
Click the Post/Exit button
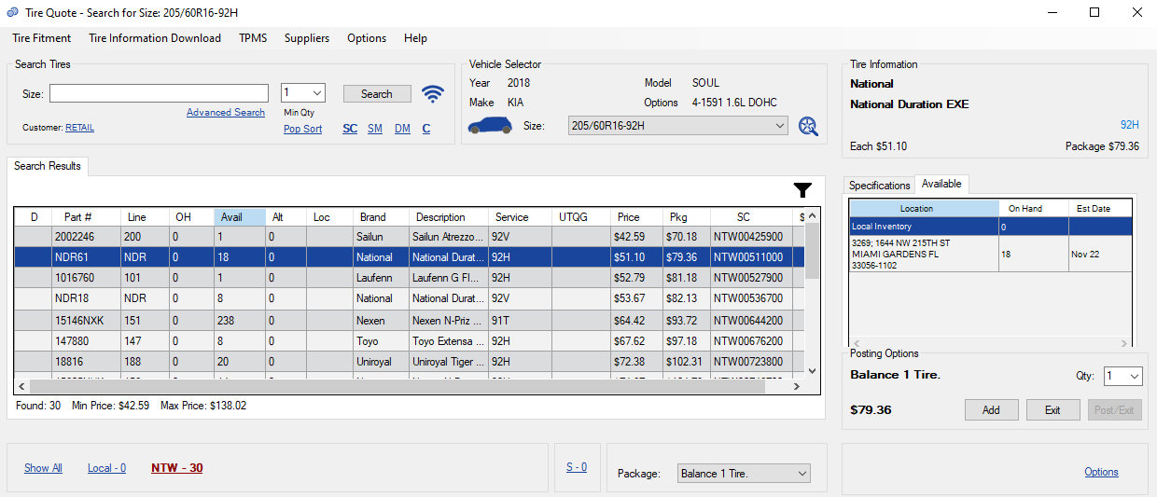coord(1115,410)
